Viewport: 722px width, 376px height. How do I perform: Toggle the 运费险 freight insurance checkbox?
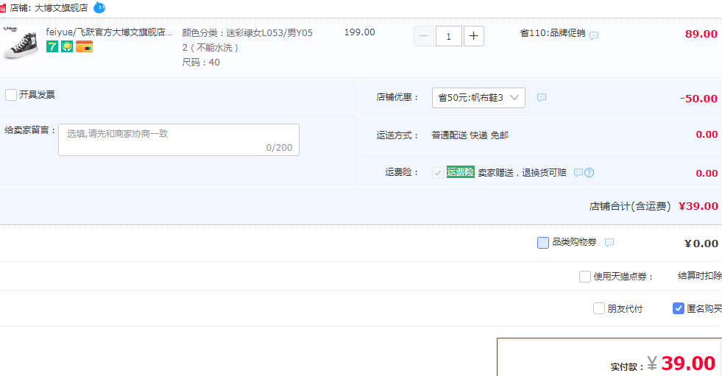pyautogui.click(x=437, y=173)
